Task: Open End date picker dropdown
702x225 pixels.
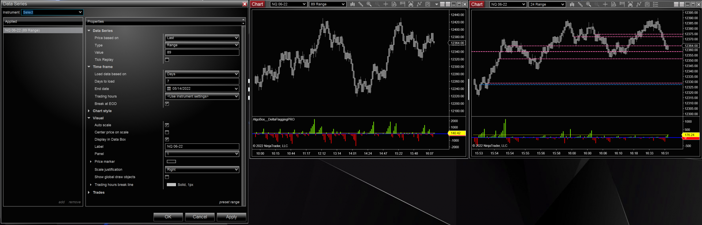Action: tap(202, 89)
